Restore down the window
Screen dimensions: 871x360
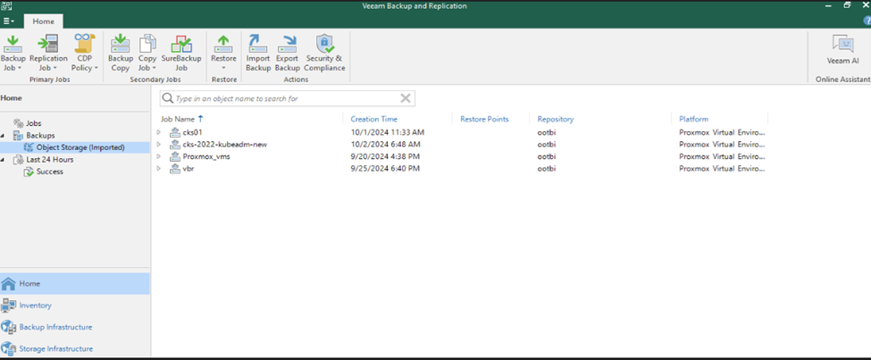pyautogui.click(x=847, y=5)
